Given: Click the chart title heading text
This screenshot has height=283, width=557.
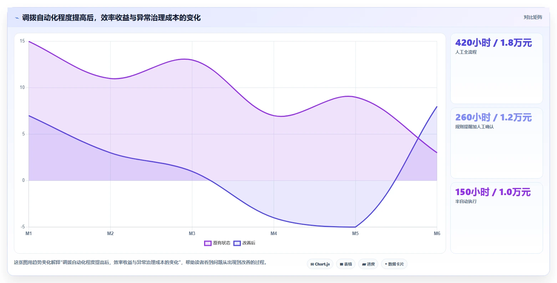Looking at the screenshot, I should (111, 18).
